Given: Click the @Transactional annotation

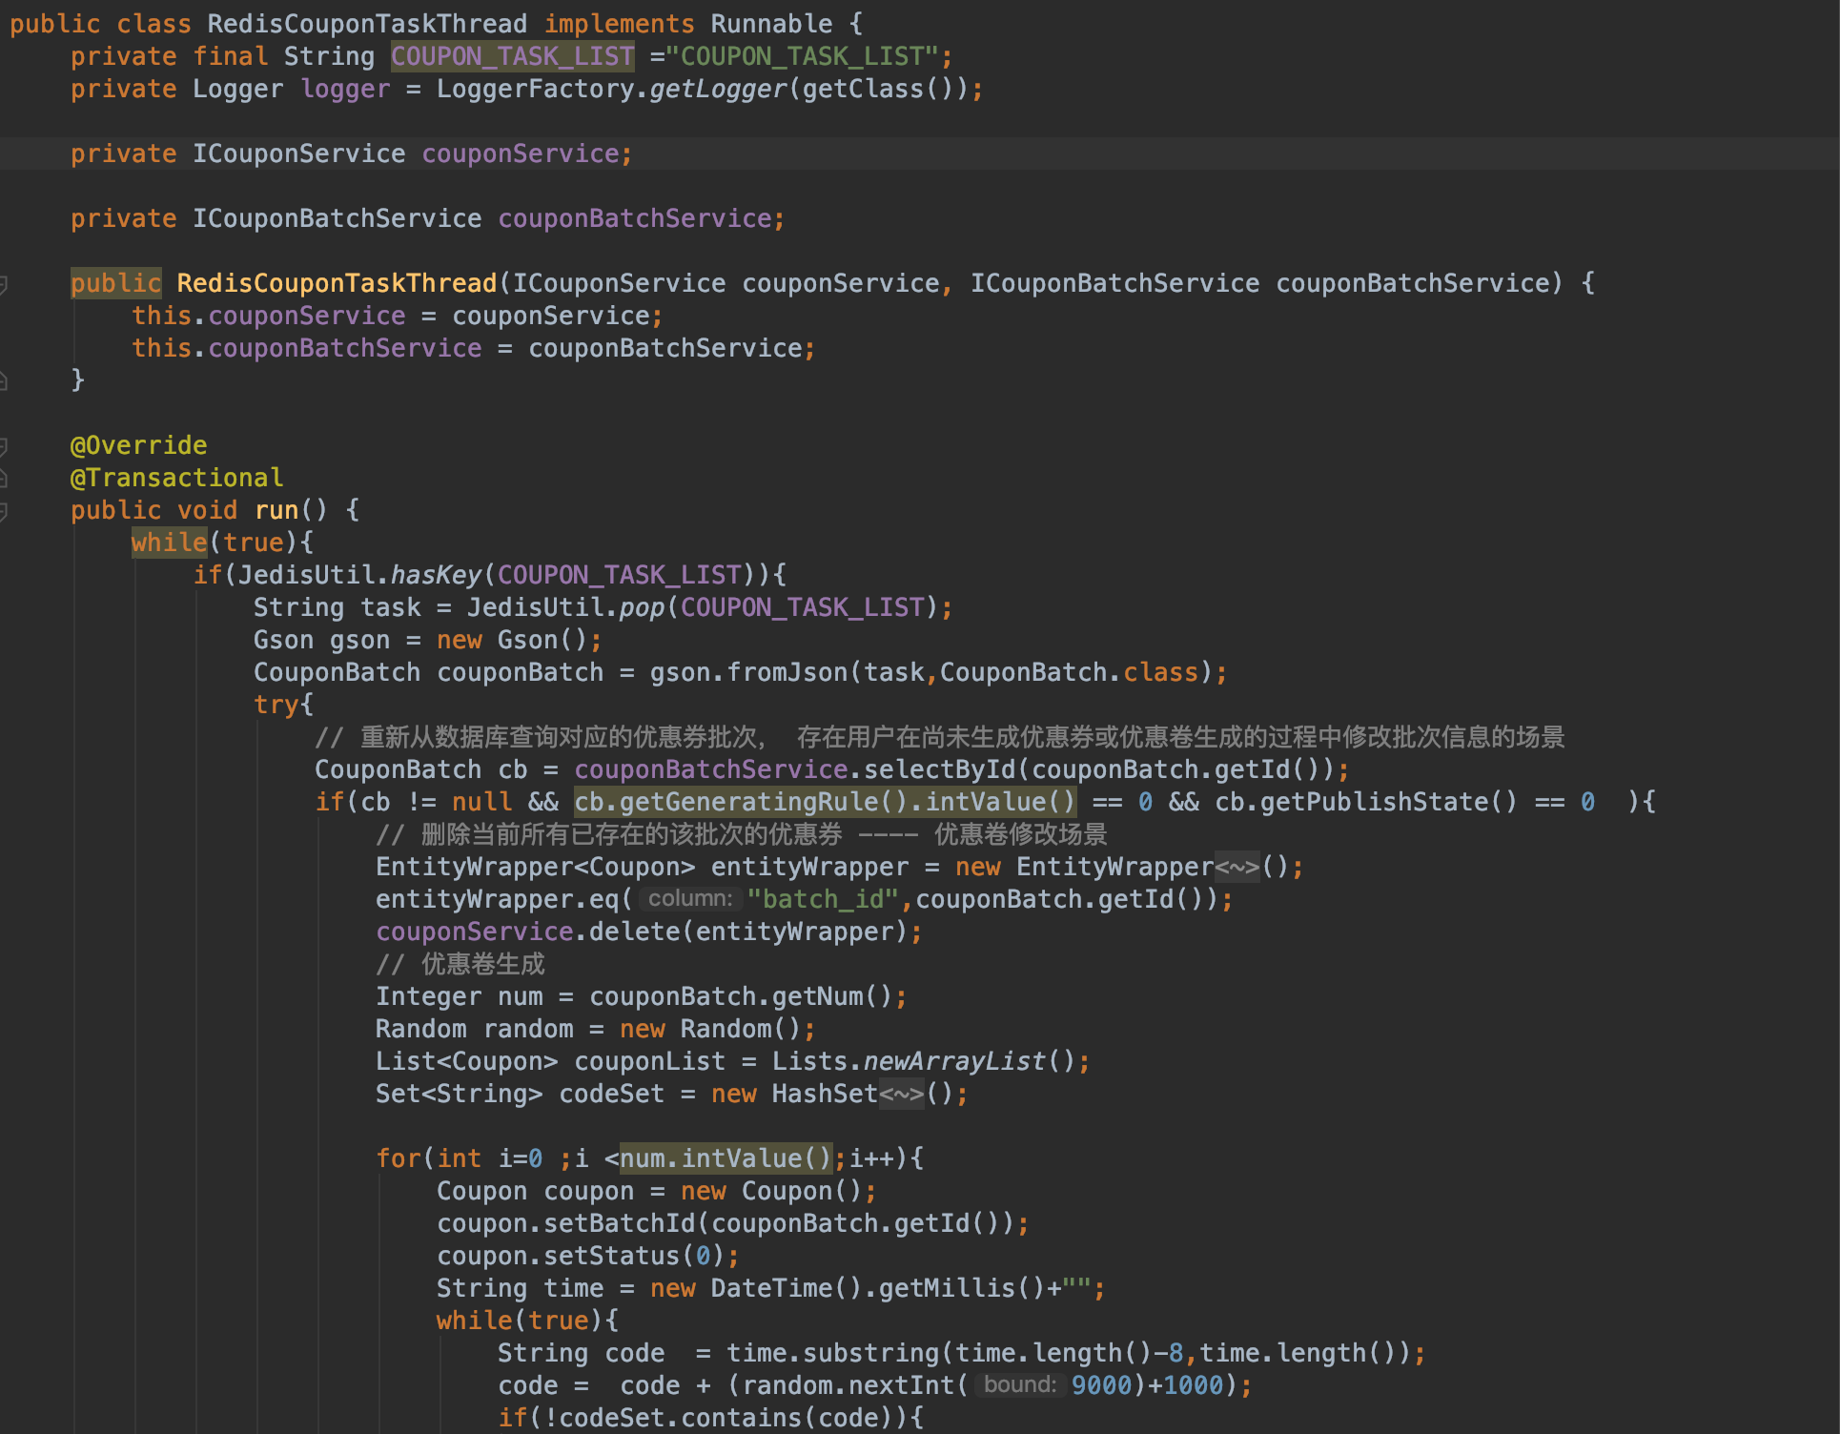Looking at the screenshot, I should [176, 479].
